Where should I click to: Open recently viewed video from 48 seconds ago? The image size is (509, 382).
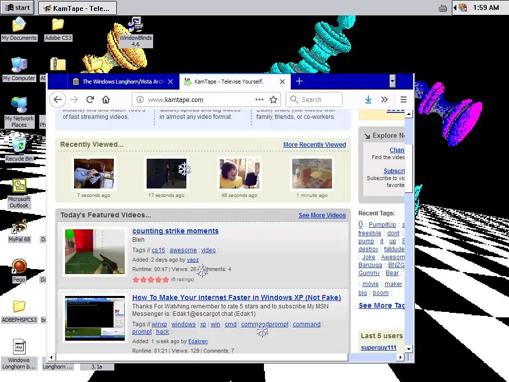[239, 174]
